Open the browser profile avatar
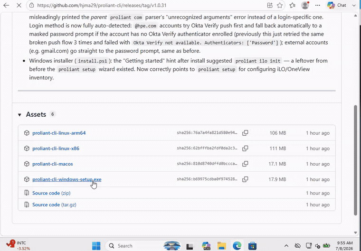Screen dimensions: 361x251 (305, 5)
